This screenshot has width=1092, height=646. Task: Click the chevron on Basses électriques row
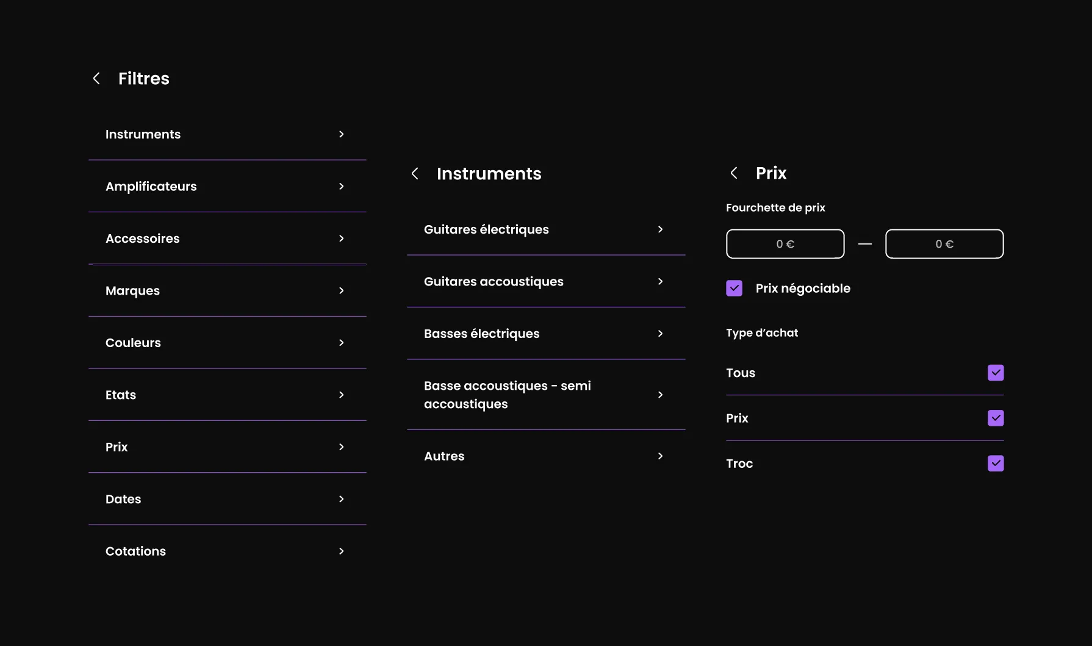(660, 334)
